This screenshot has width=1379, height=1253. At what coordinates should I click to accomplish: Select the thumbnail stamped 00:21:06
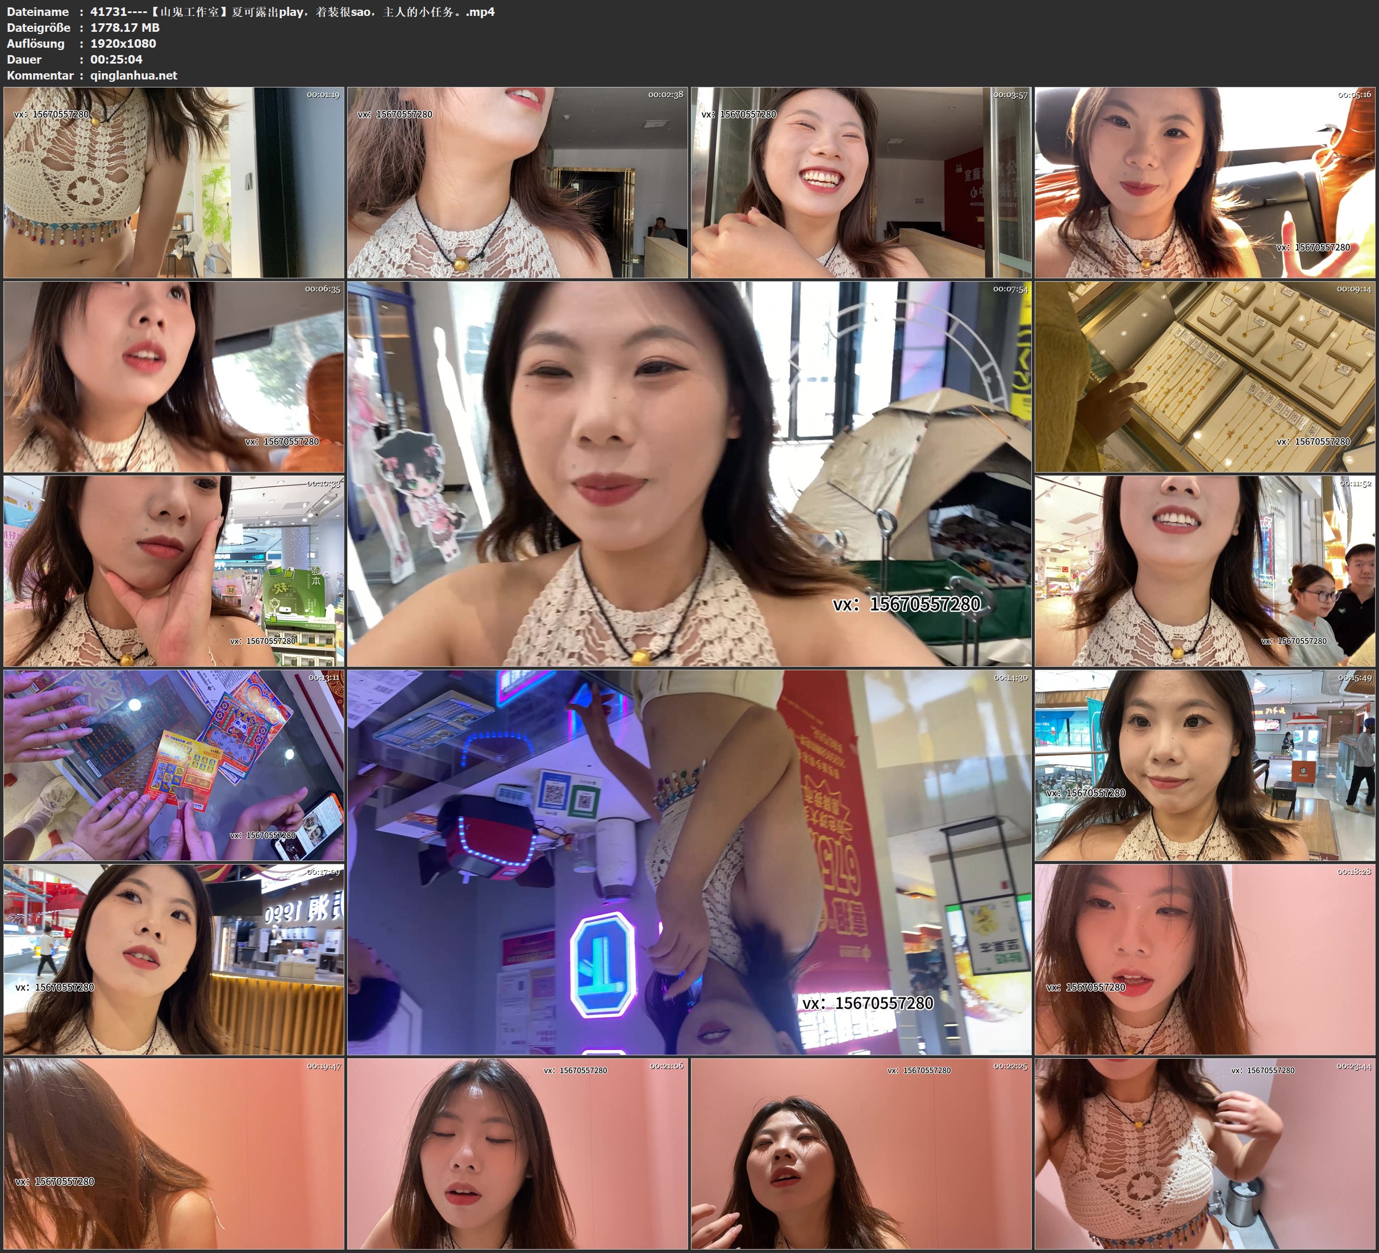click(518, 1154)
